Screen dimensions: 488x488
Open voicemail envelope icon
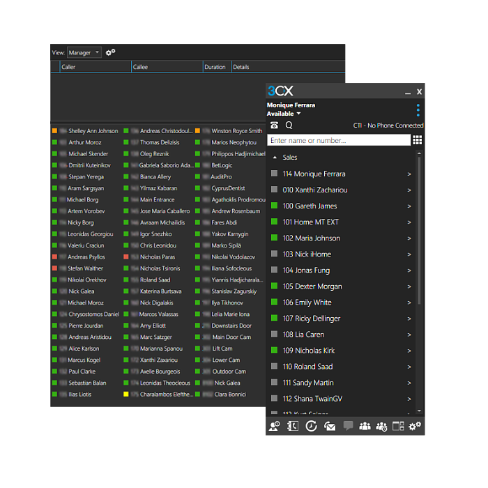tap(330, 426)
